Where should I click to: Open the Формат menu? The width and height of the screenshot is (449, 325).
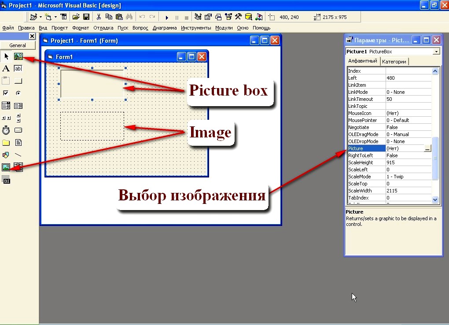point(81,28)
